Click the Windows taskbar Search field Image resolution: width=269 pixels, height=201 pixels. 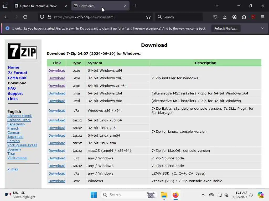(129, 195)
